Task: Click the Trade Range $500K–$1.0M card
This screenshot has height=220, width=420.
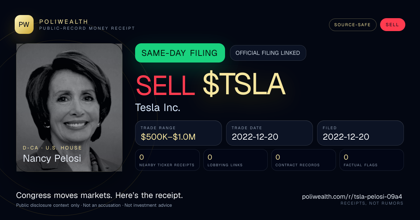Action: (x=178, y=133)
